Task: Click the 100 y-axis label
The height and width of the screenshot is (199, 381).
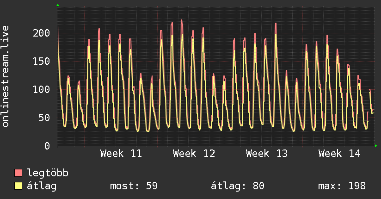Action: [41, 89]
